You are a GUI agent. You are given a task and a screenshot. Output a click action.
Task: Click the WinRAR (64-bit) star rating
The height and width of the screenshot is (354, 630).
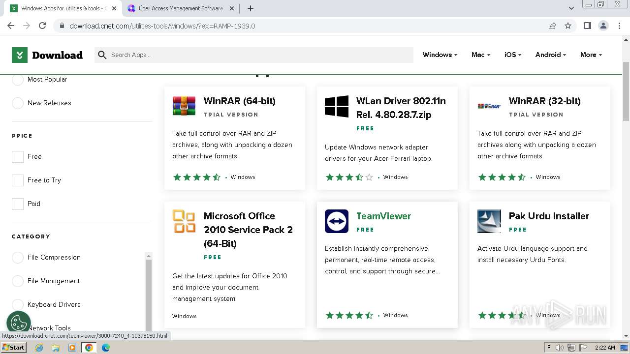click(x=197, y=177)
